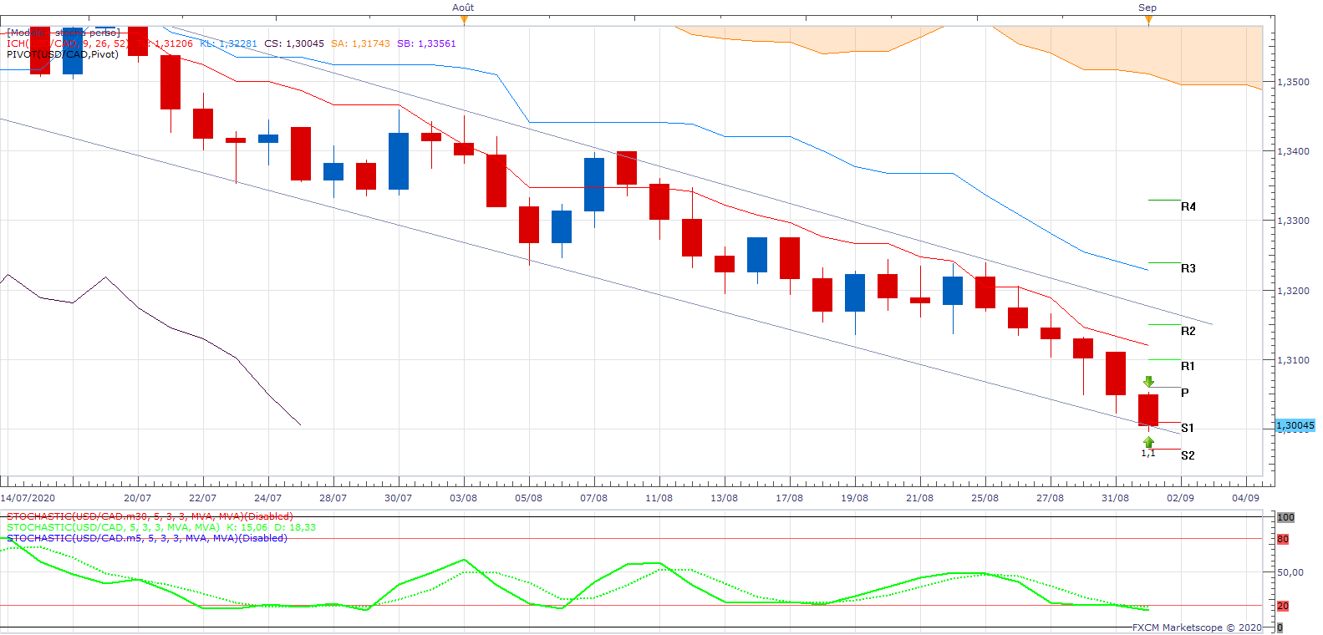Click the P pivot point label

(1184, 393)
